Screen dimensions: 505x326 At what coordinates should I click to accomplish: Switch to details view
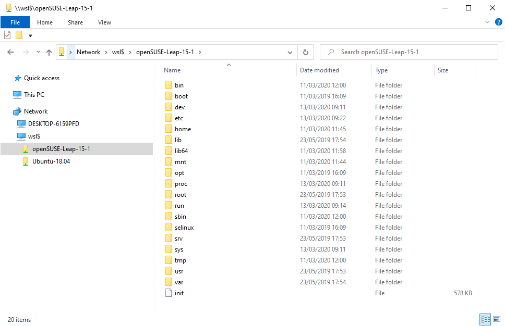pyautogui.click(x=485, y=319)
